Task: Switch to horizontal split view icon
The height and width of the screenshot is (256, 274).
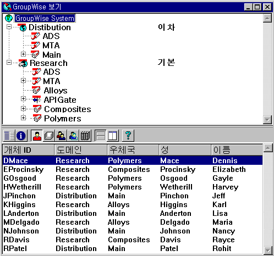Action: (101, 136)
